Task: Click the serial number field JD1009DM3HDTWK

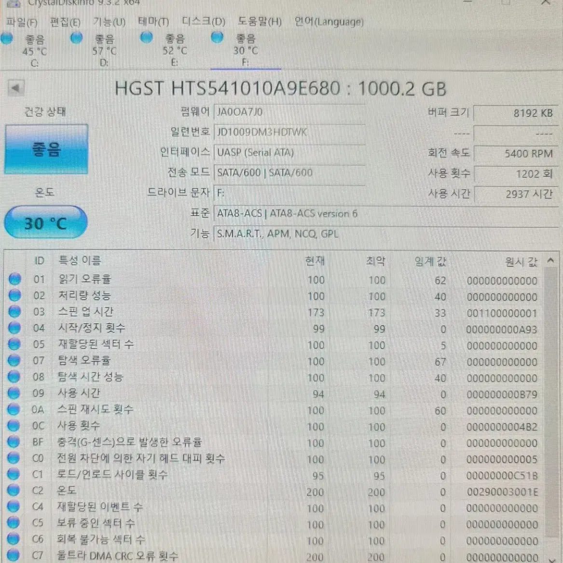Action: pos(290,132)
